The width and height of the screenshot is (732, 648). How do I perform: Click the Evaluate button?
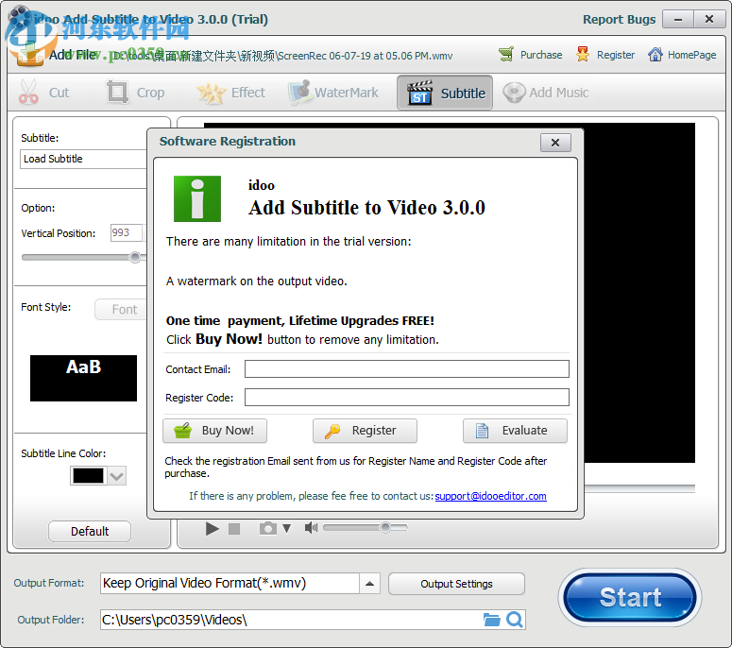pos(515,431)
